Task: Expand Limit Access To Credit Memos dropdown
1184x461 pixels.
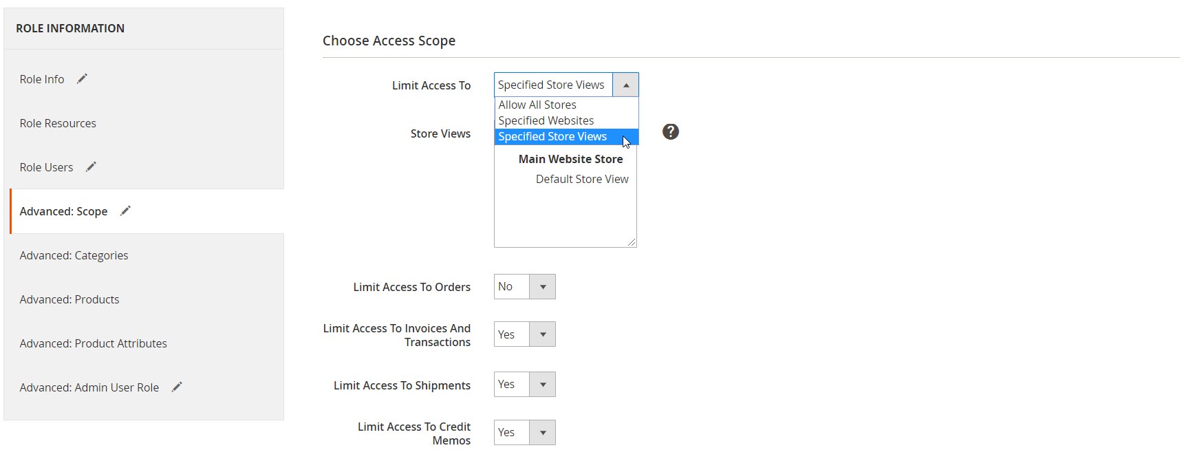Action: 524,433
